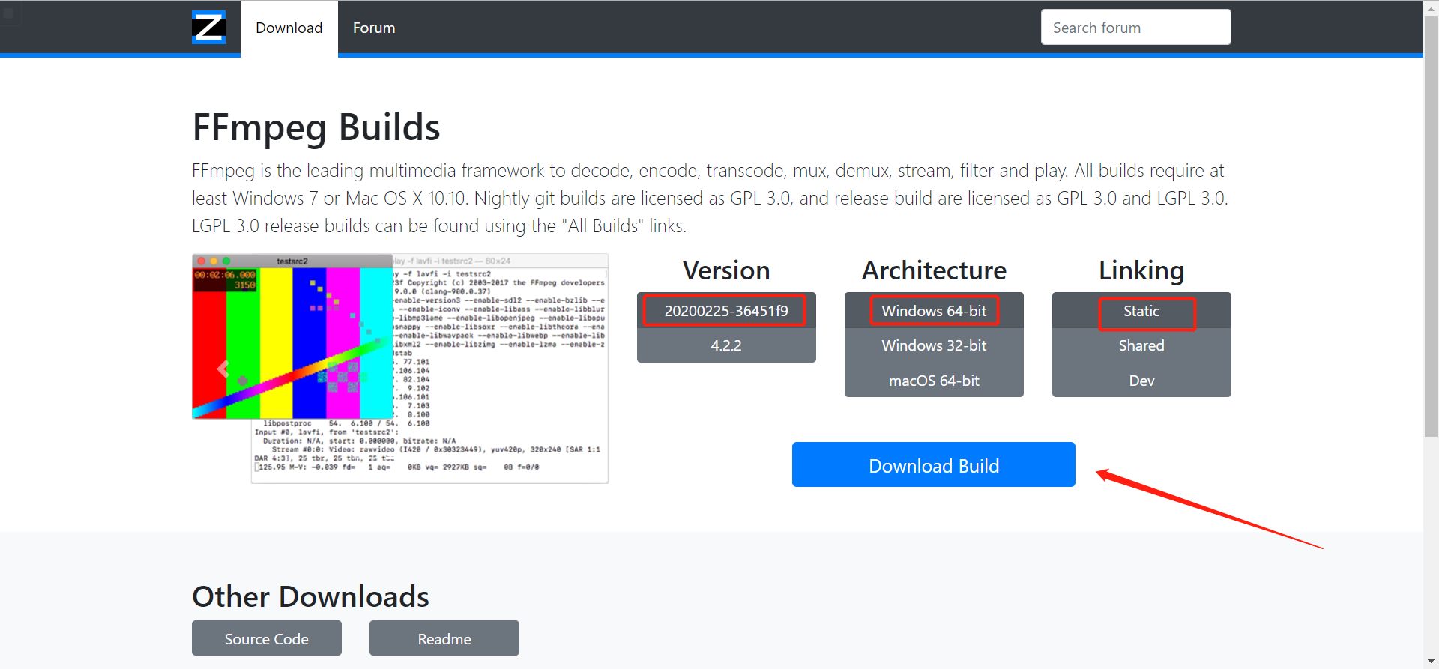Viewport: 1439px width, 669px height.
Task: Click the Other Downloads heading
Action: 310,596
